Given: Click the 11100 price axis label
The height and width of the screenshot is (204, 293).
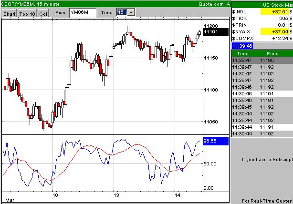Looking at the screenshot, I should (x=211, y=90).
